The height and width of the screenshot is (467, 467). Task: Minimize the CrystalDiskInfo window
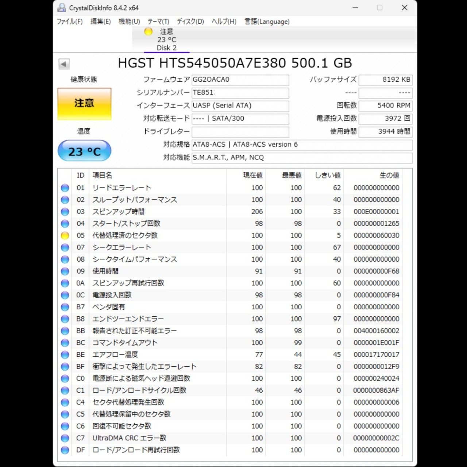(x=355, y=8)
